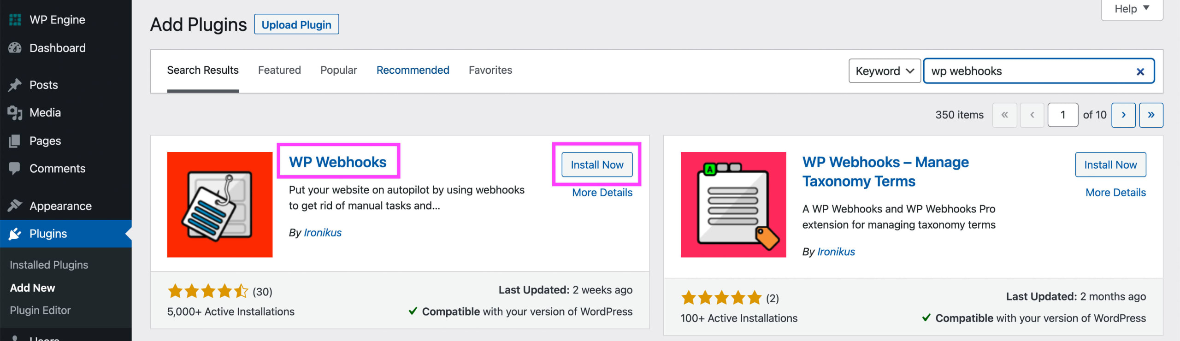Clear the search field with X icon
The width and height of the screenshot is (1180, 341).
(x=1140, y=71)
